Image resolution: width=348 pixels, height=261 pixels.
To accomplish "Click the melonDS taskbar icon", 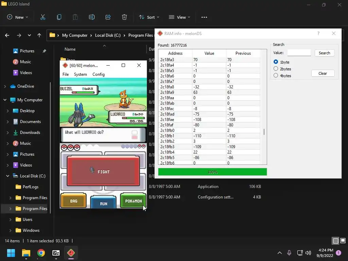I will [71, 253].
